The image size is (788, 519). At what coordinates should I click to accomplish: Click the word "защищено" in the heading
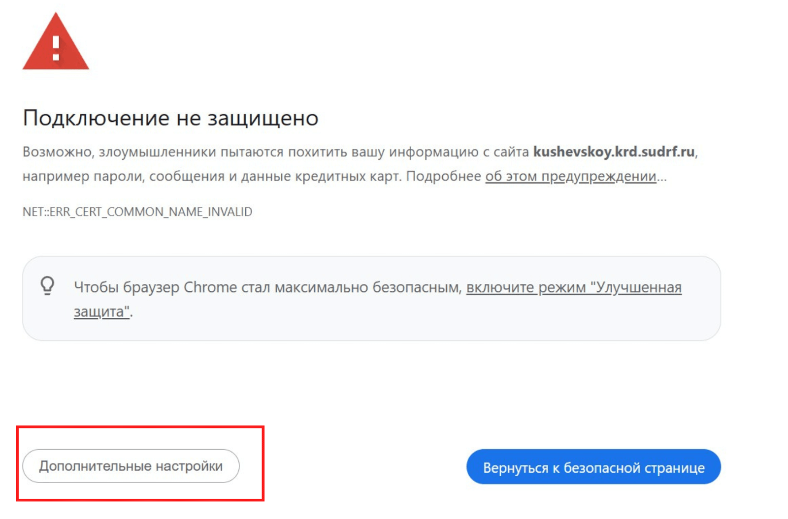(x=263, y=118)
